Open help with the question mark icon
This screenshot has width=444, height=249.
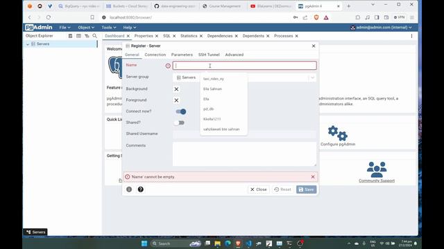pos(140,190)
